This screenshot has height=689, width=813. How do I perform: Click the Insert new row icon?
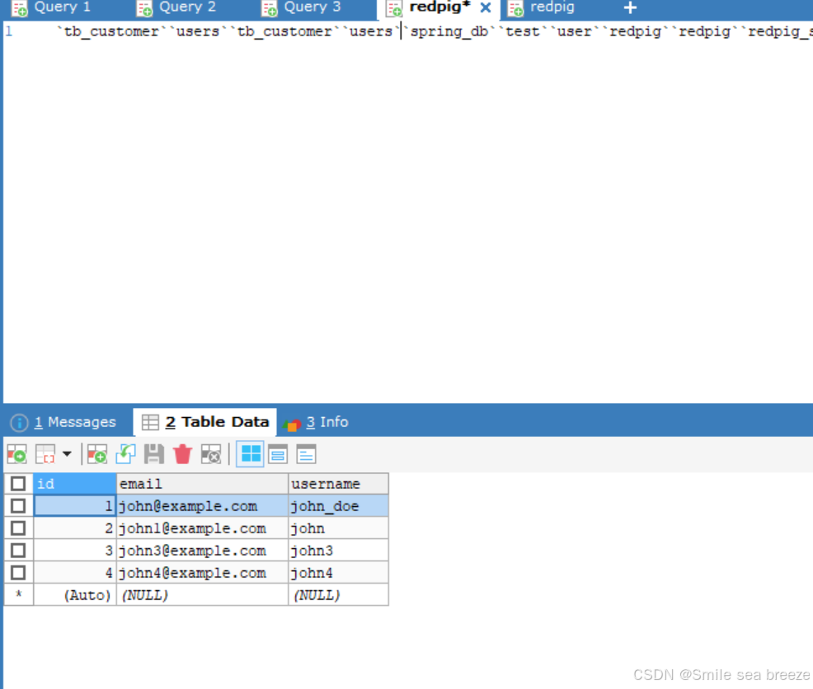tap(97, 455)
